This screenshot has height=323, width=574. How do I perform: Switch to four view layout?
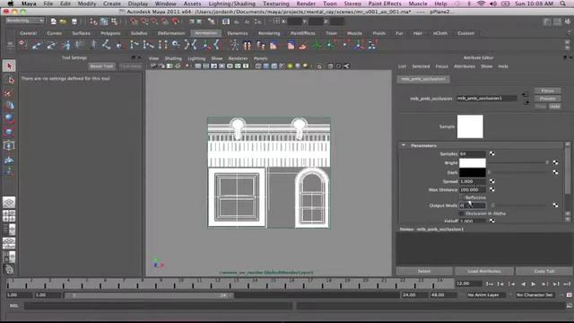click(9, 215)
